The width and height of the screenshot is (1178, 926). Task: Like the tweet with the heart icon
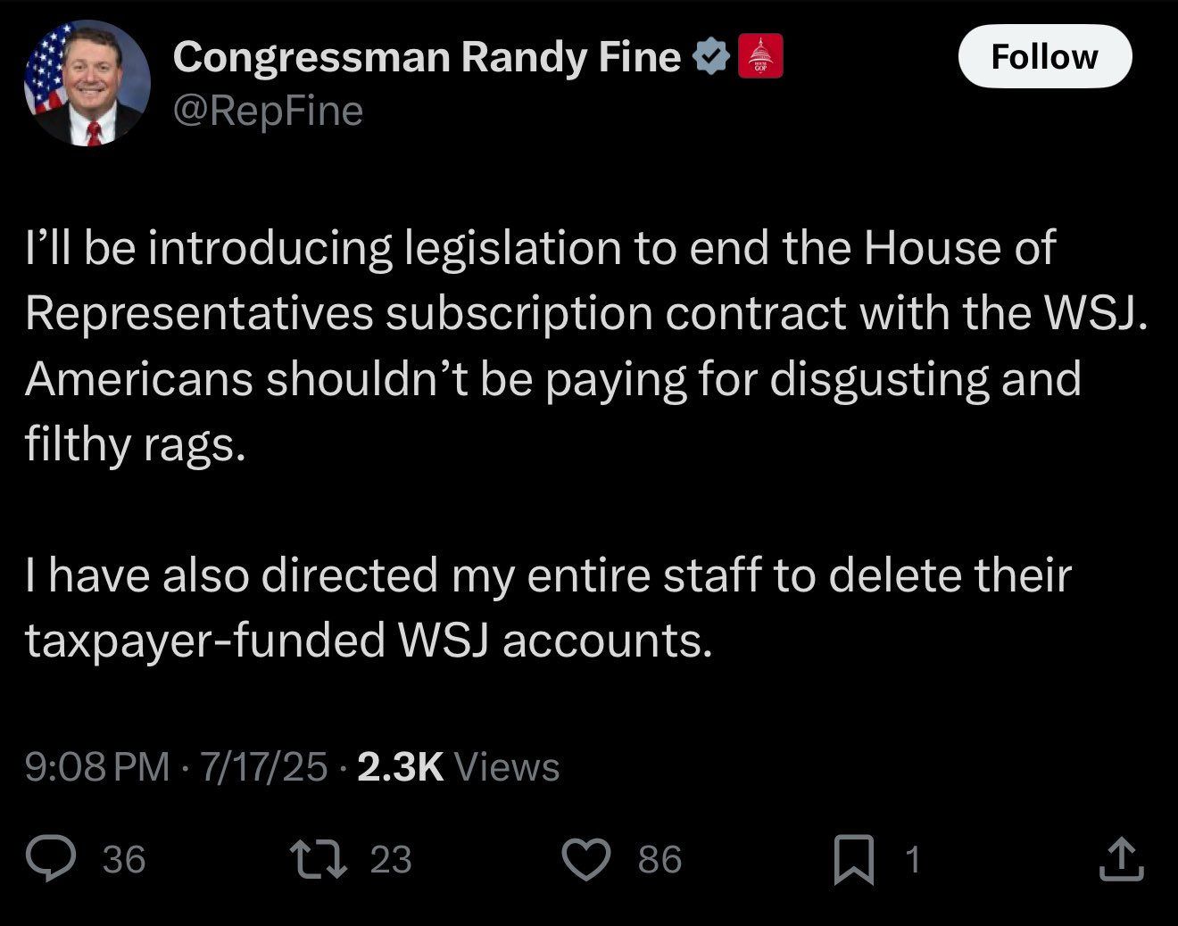click(586, 860)
